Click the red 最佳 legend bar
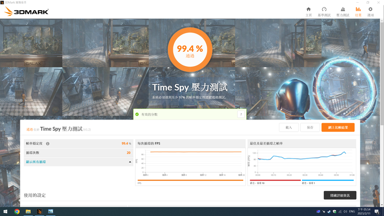Screen dimensions: 384x216 tap(275, 180)
